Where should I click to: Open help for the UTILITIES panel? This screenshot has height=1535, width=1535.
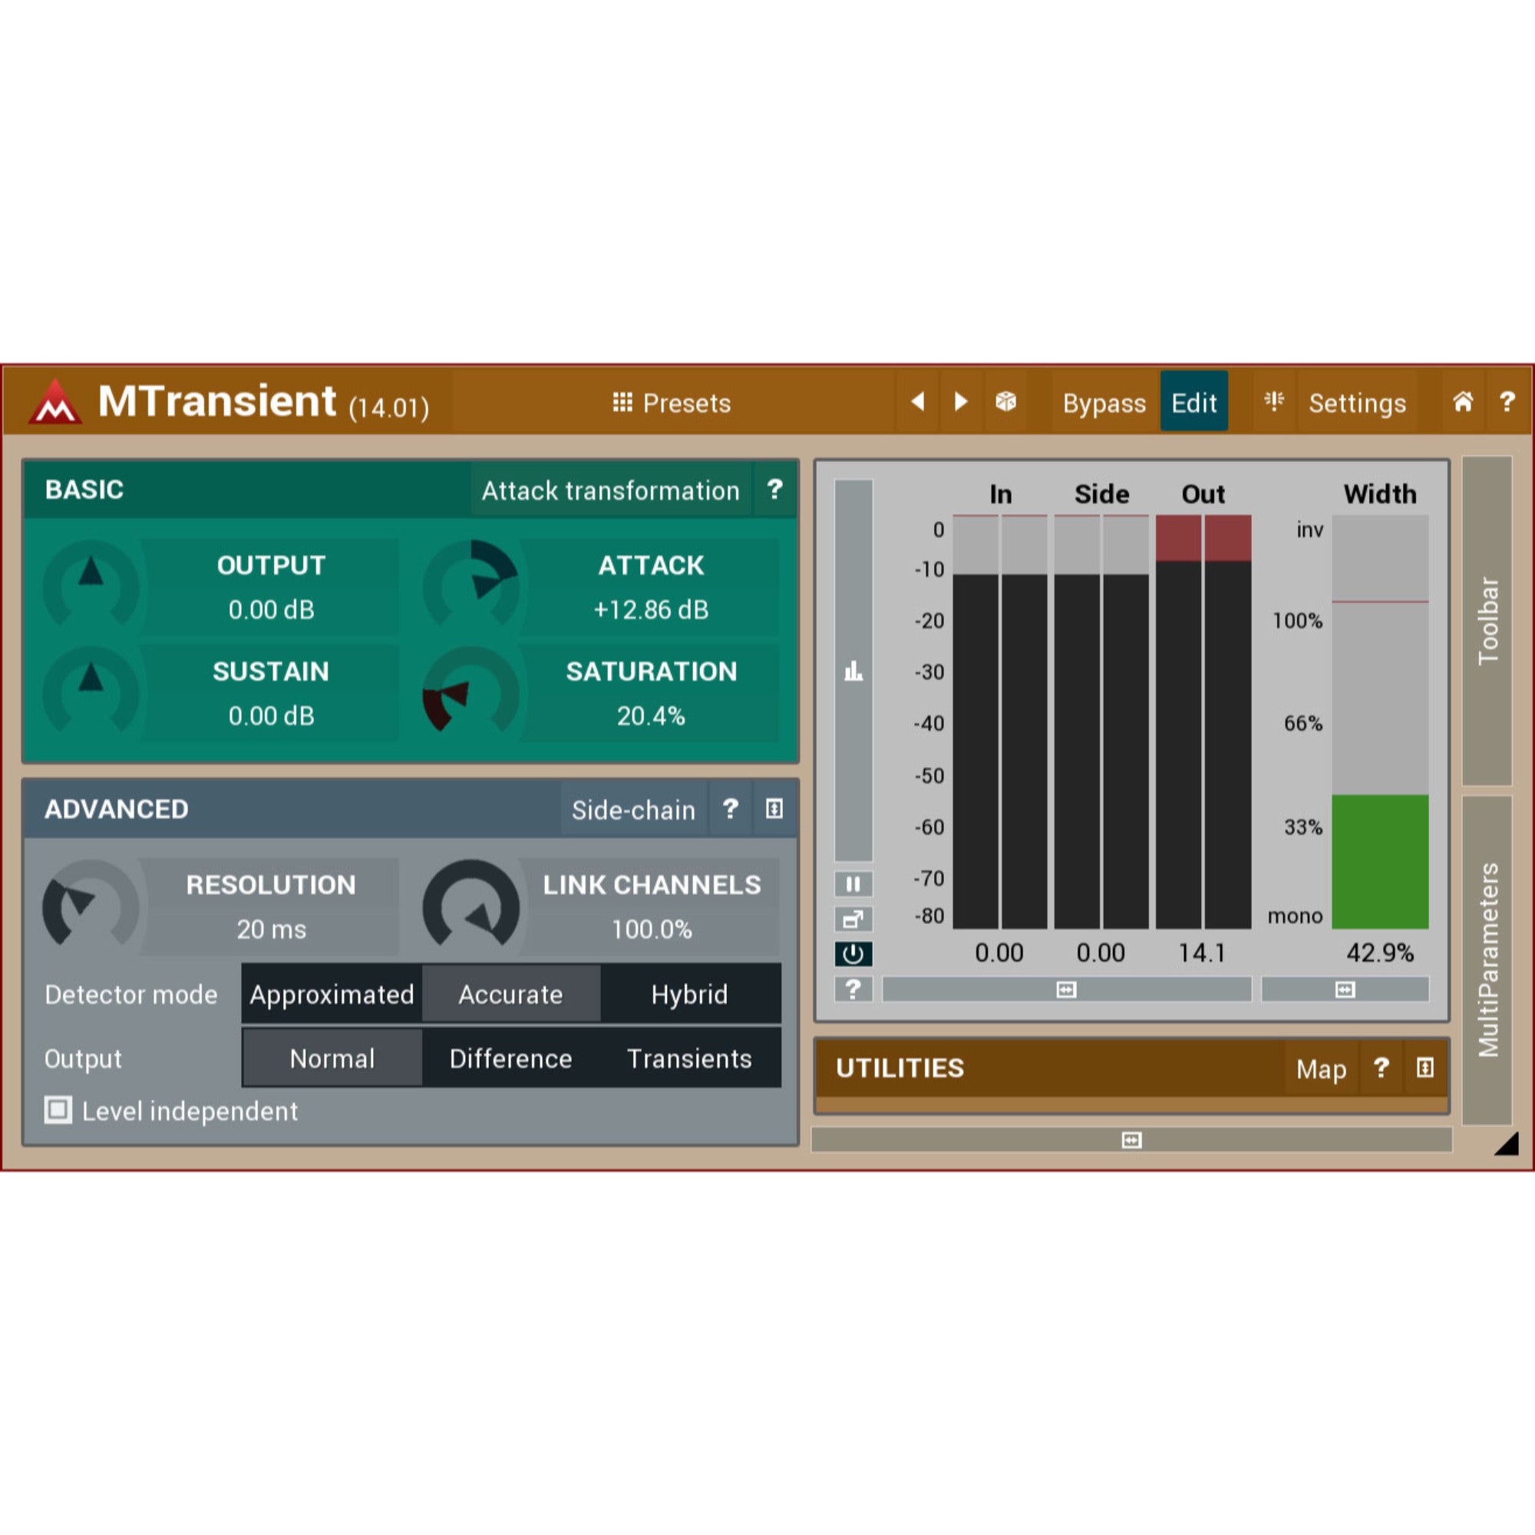point(1381,1068)
